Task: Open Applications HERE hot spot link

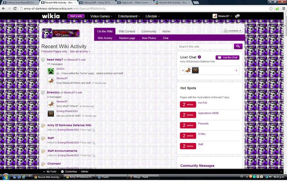Action: click(x=208, y=113)
